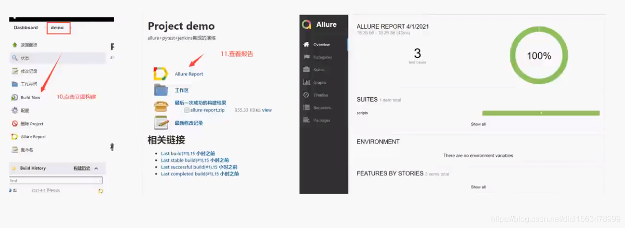Open build #1 in Build History
Viewport: 625px width, 228px height.
[15, 190]
